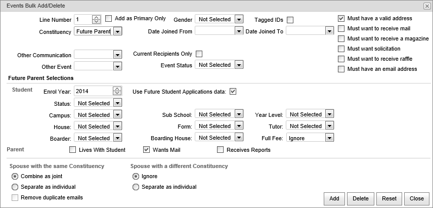Click the Reset button

click(389, 198)
